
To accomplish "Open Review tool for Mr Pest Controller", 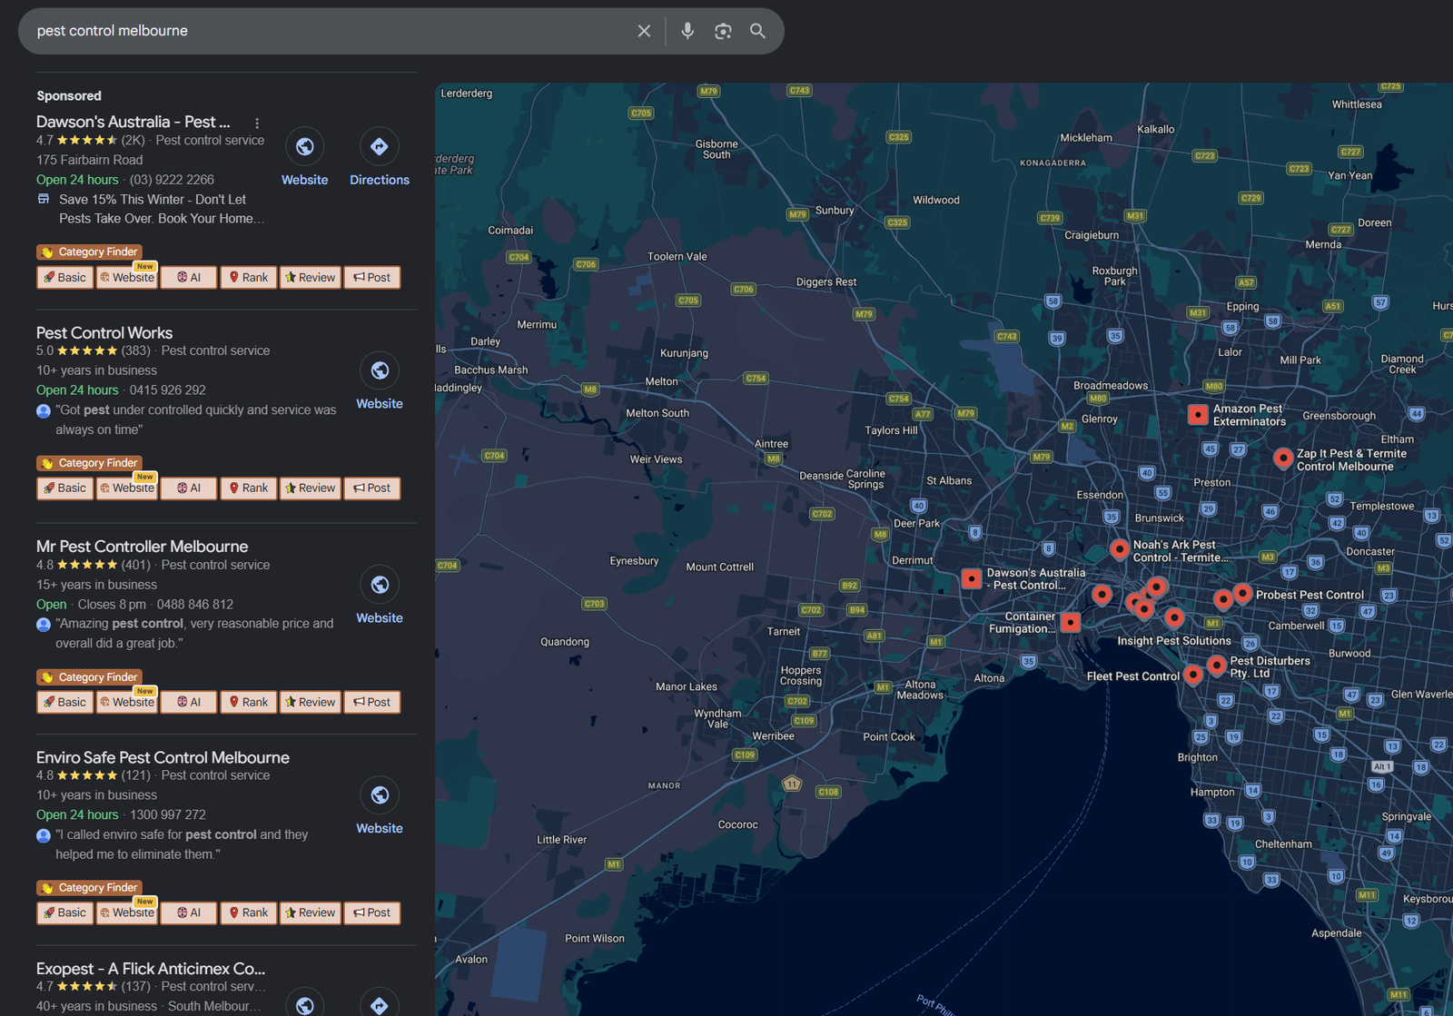I will [311, 703].
